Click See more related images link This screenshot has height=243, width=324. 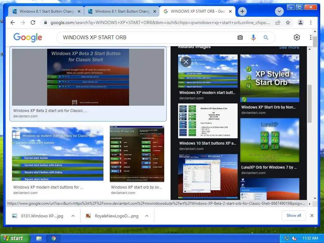click(x=289, y=47)
